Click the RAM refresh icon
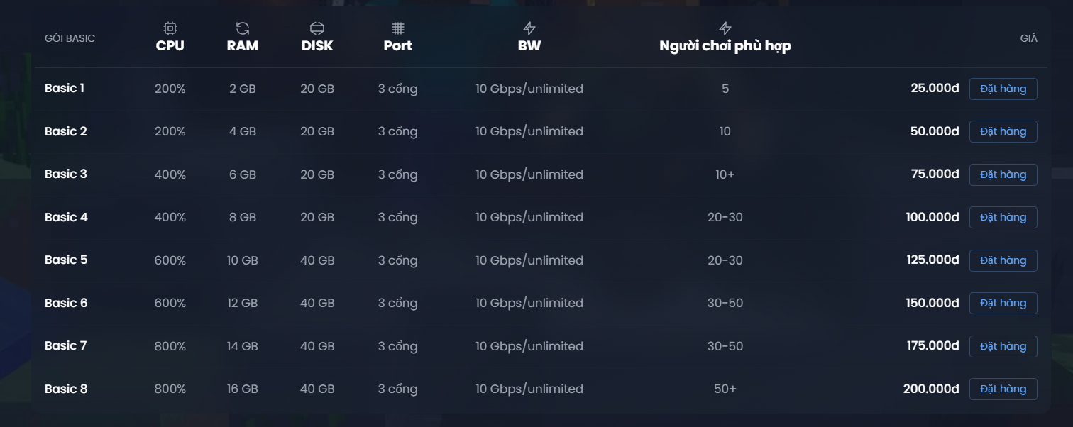Screen dimensions: 1073x427 243,28
